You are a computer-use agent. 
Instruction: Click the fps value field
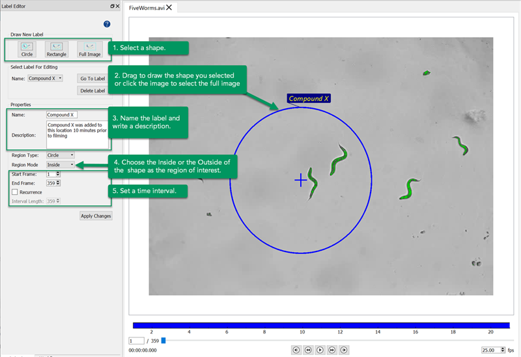(491, 350)
